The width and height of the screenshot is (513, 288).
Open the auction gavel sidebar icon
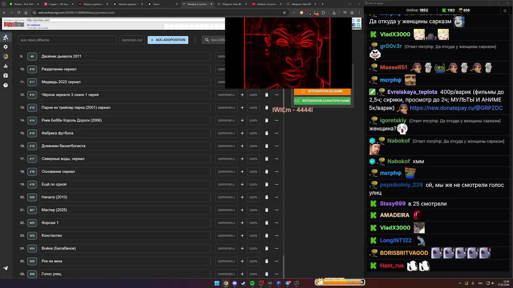pyautogui.click(x=6, y=37)
